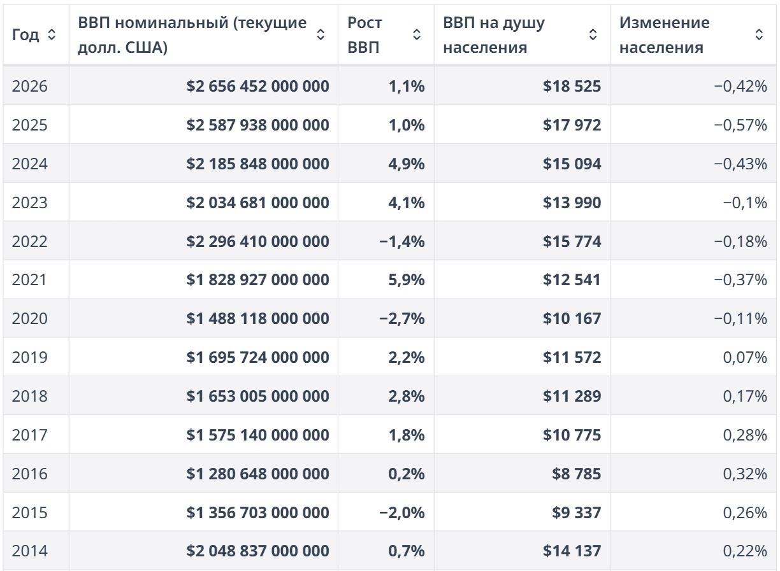Screen dimensions: 780x571
Task: Select the 2022 row −1,4% growth cell
Action: (401, 241)
